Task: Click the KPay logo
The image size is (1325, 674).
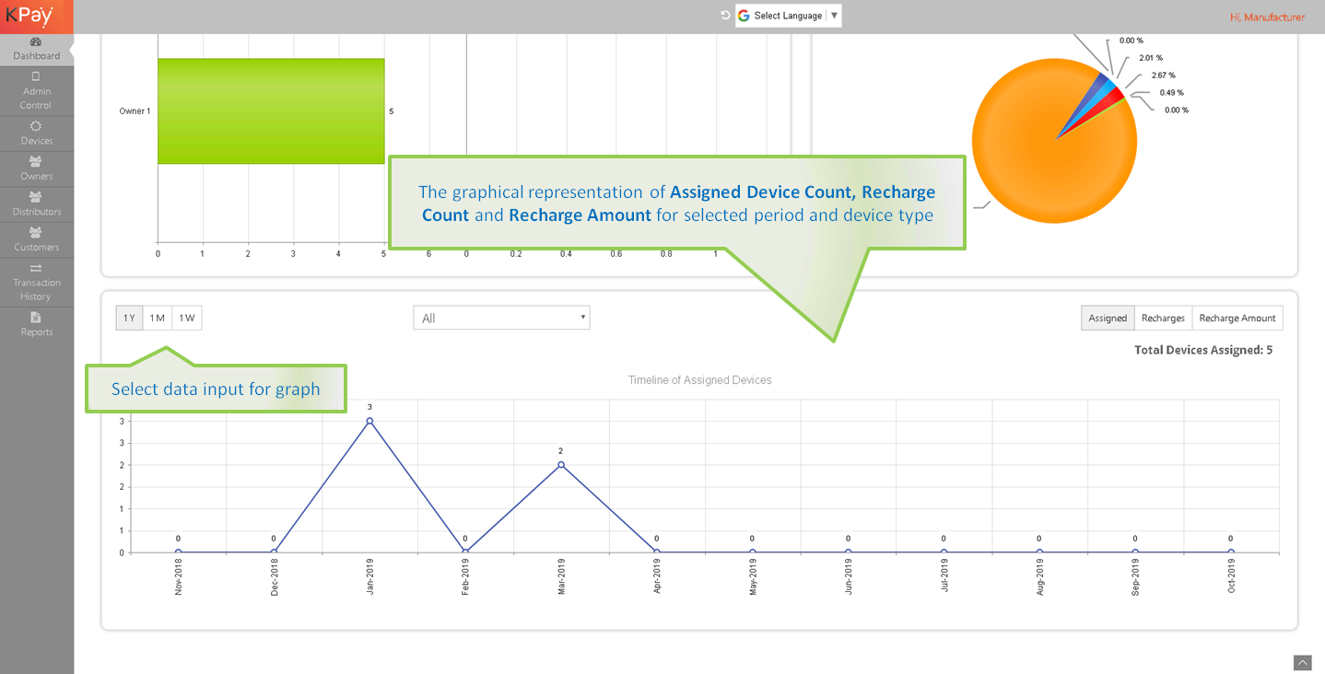Action: [x=29, y=16]
